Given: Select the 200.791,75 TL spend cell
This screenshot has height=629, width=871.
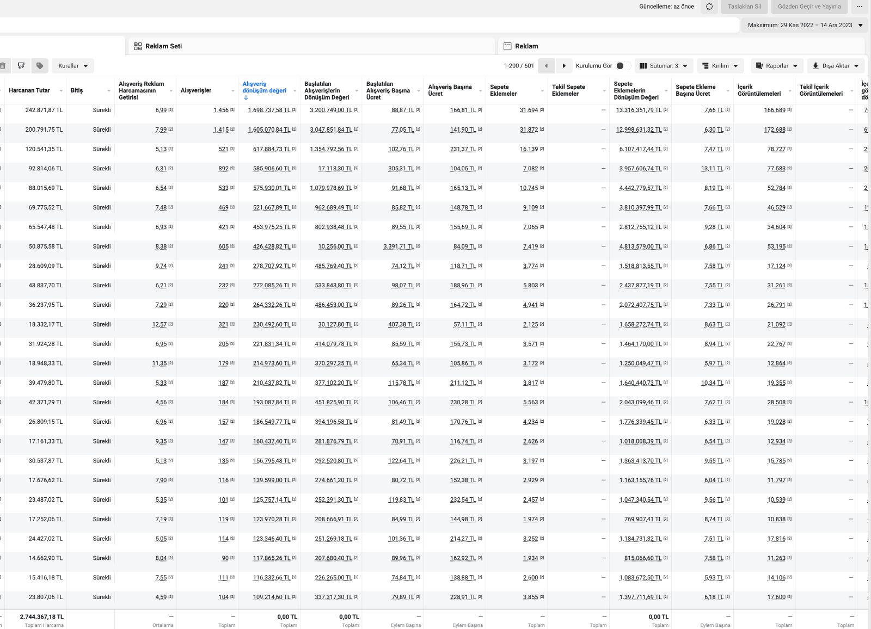Looking at the screenshot, I should (x=44, y=129).
